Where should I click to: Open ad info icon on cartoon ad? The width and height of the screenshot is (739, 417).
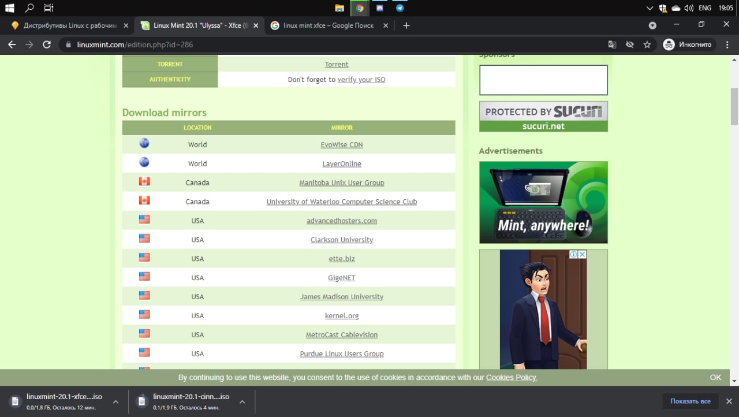pos(574,254)
